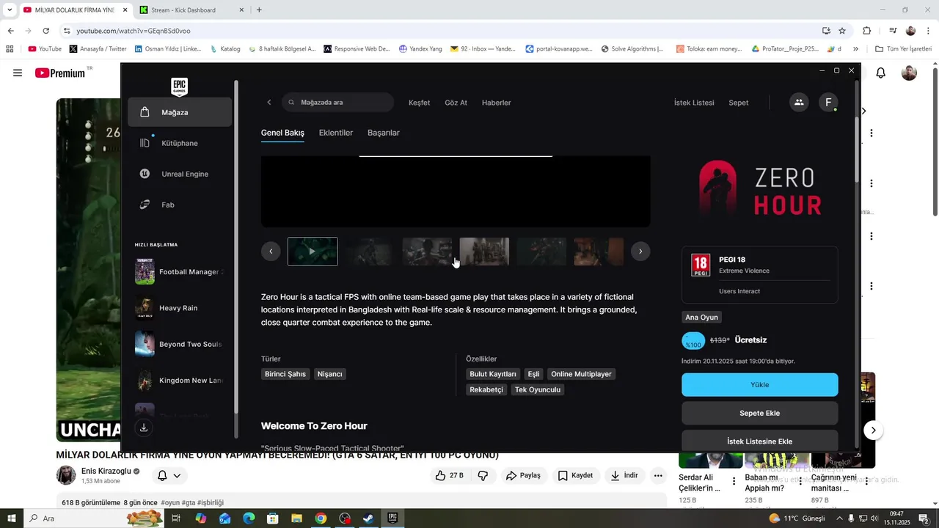Open Chrome extensions puzzle icon
Viewport: 939px width, 528px height.
pos(866,31)
